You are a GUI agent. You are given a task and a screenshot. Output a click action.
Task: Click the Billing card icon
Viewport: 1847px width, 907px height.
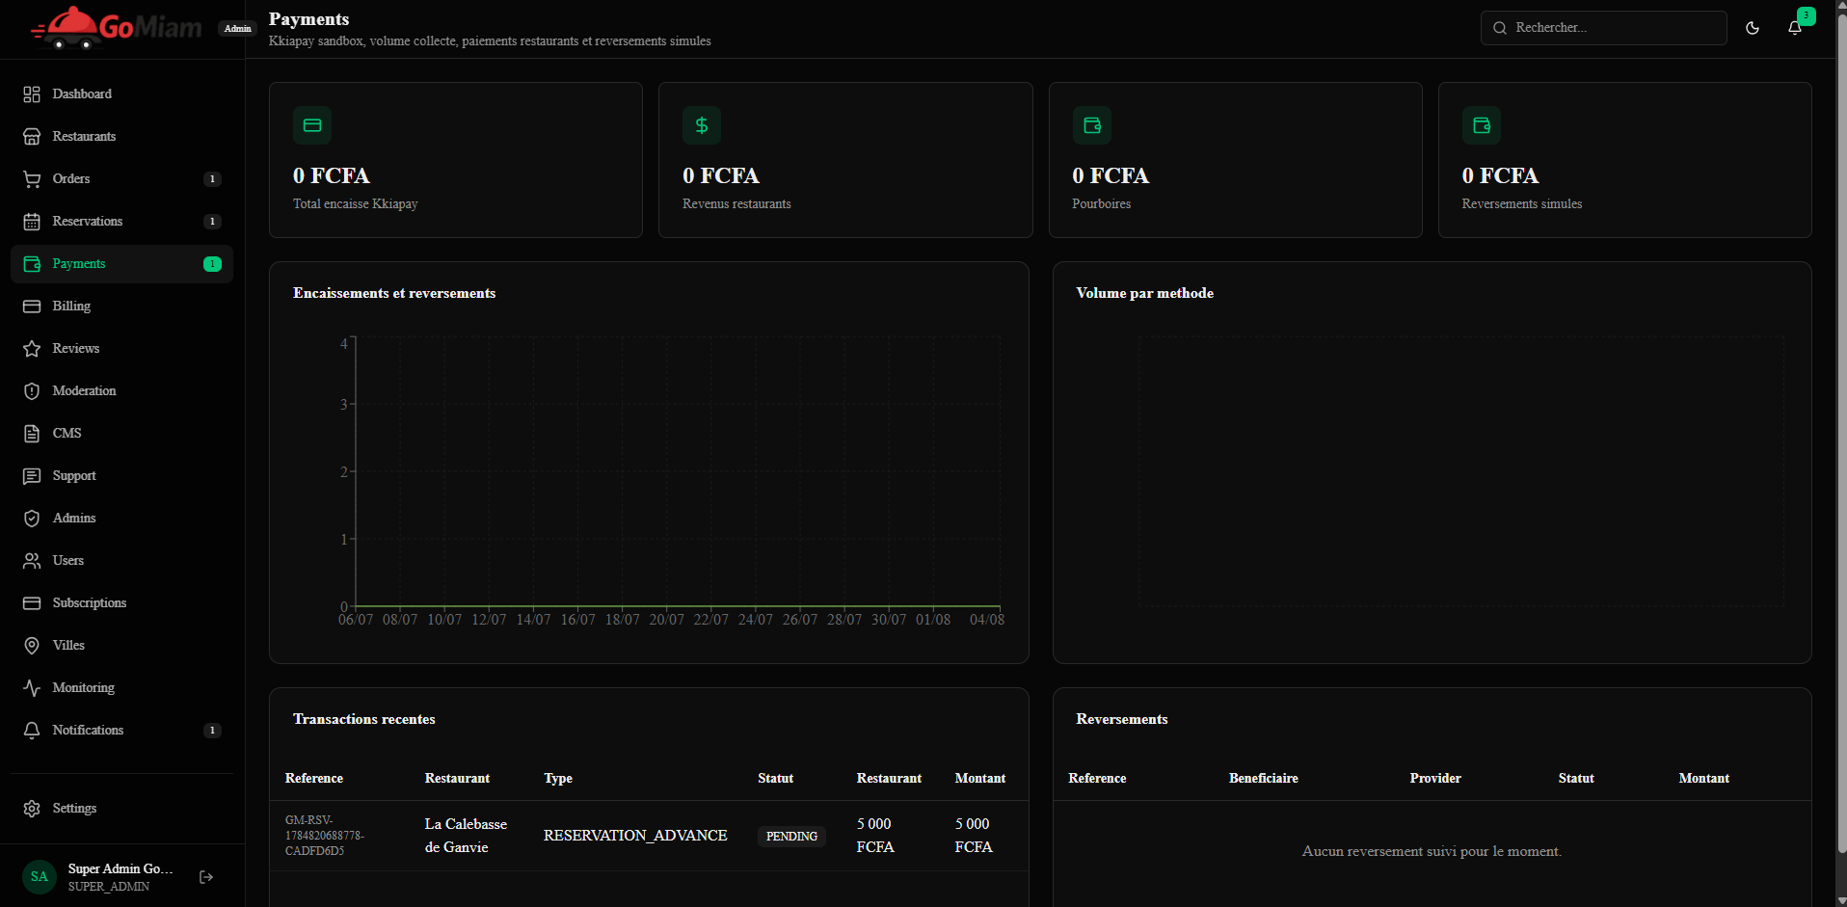coord(32,307)
